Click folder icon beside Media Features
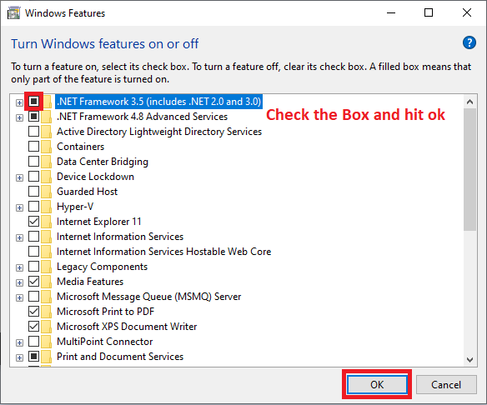 (x=46, y=282)
